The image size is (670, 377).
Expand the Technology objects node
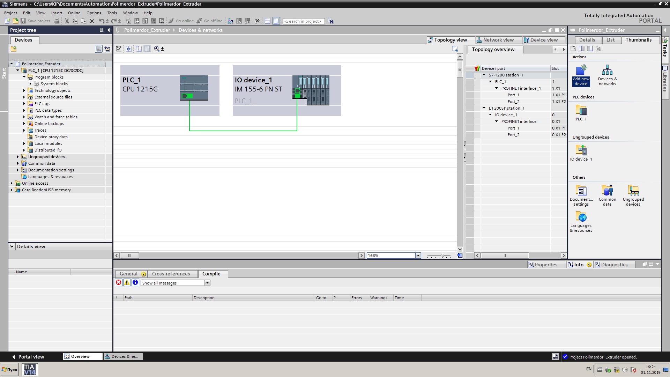tap(24, 90)
